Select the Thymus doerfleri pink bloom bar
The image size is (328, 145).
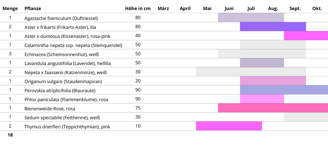pos(229,126)
